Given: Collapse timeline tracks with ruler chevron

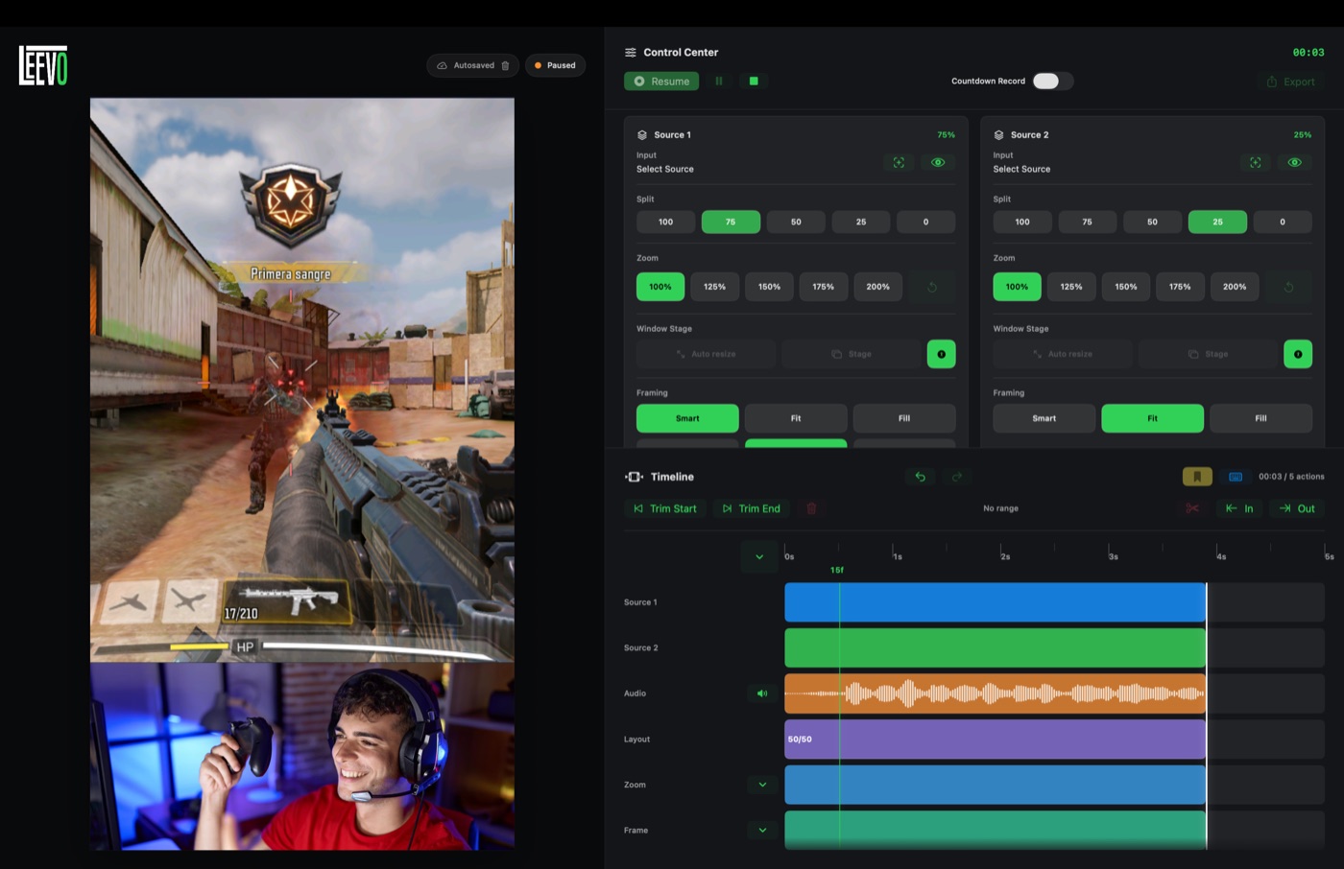Looking at the screenshot, I should click(x=759, y=557).
